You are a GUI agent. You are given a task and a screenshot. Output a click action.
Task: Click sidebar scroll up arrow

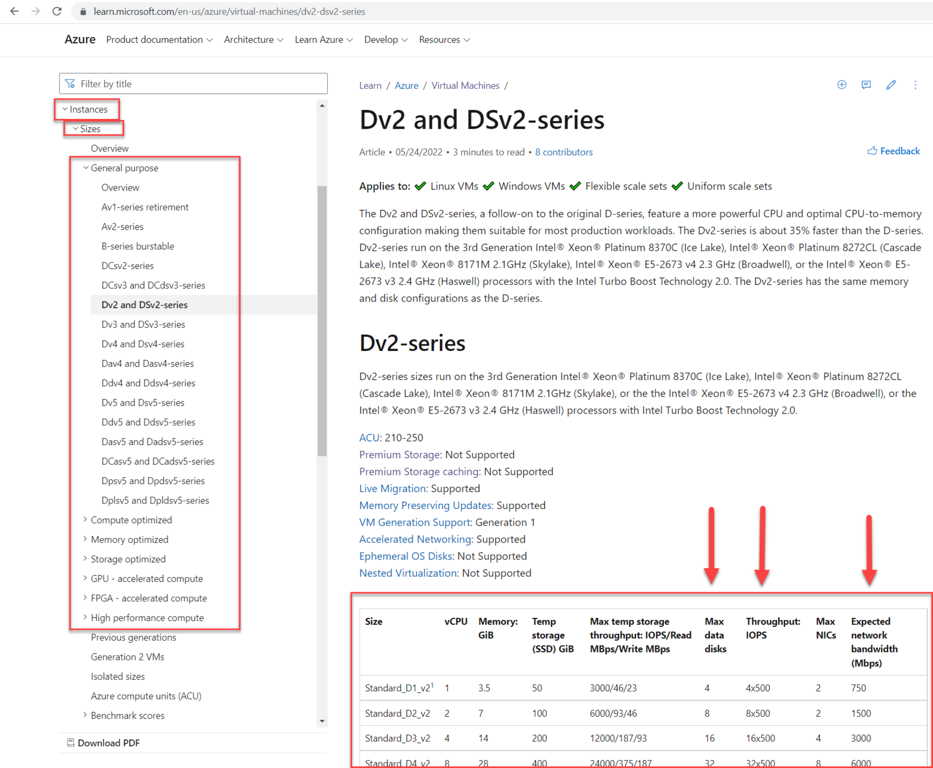point(322,105)
